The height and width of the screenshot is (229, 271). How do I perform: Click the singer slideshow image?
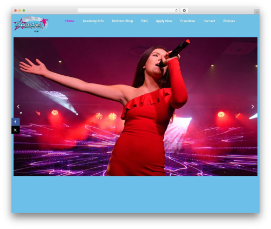pos(135,107)
